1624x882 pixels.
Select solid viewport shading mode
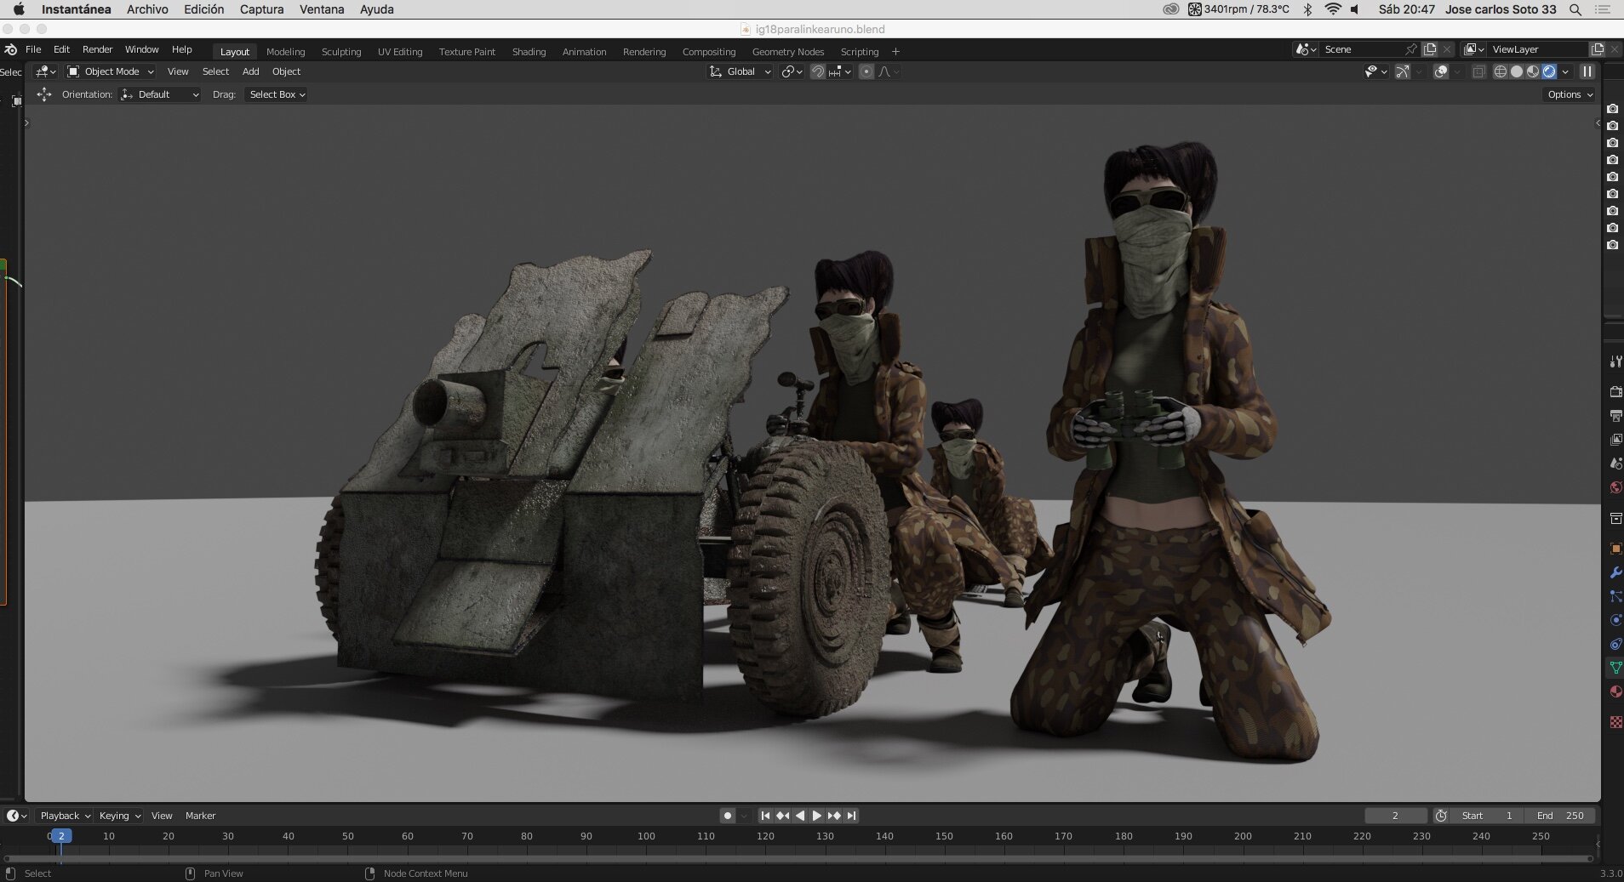coord(1517,71)
